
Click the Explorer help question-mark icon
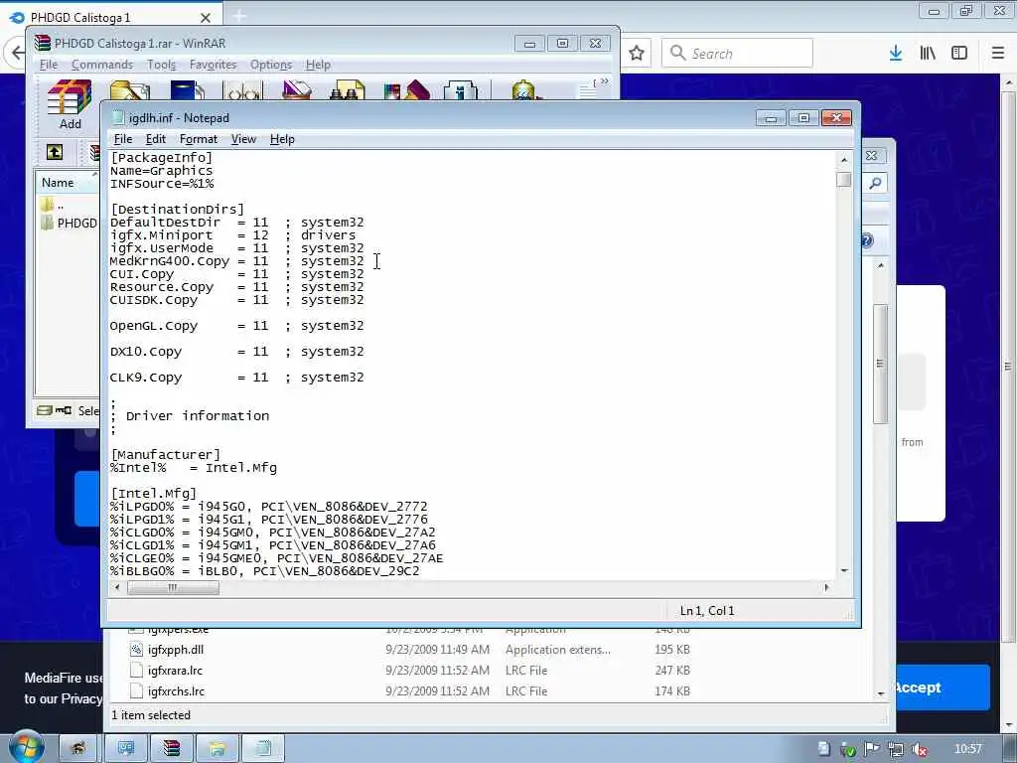click(x=868, y=240)
